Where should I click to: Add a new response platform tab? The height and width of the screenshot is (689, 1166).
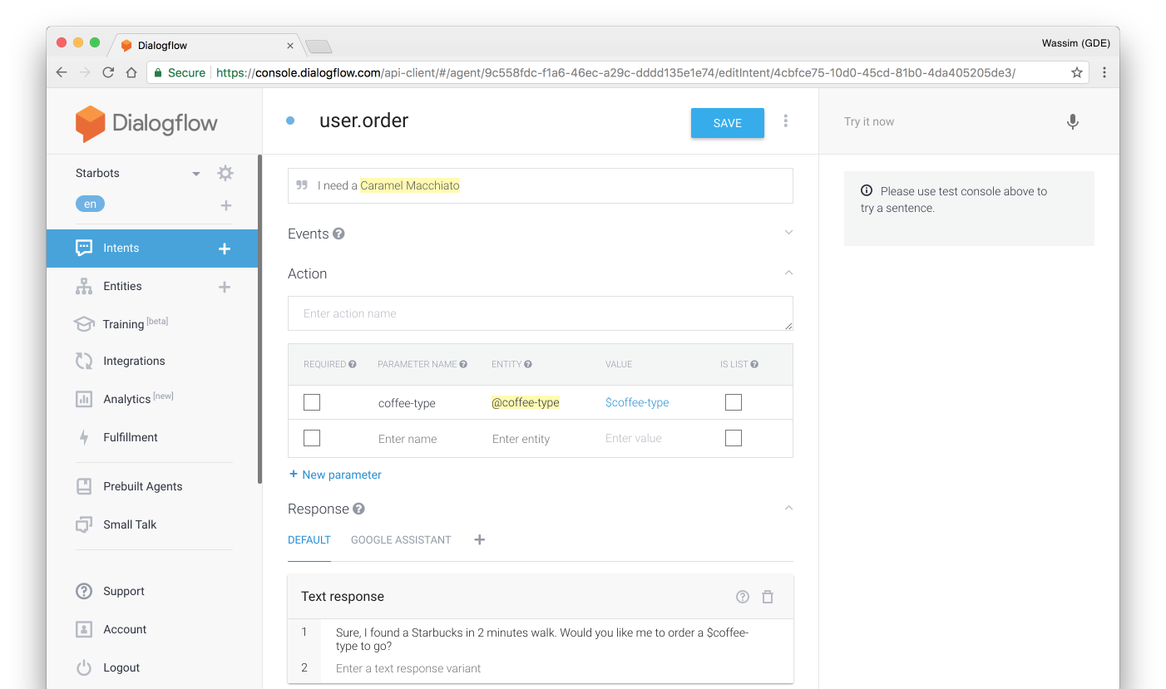(x=479, y=539)
